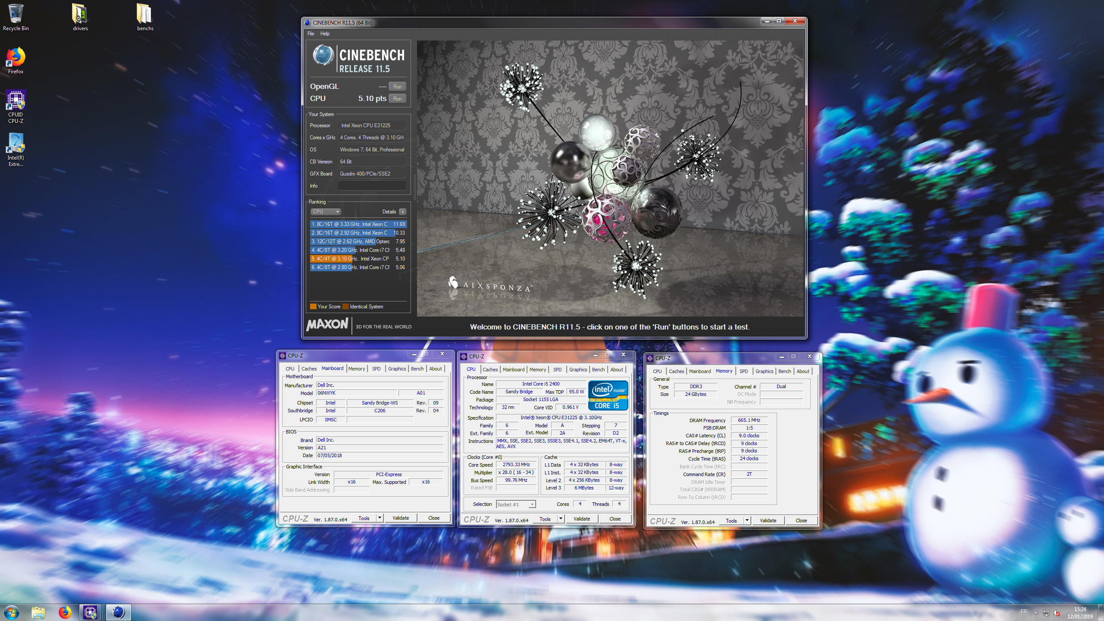Click the taskbar clock showing 15:24
The image size is (1104, 621).
coord(1080,613)
